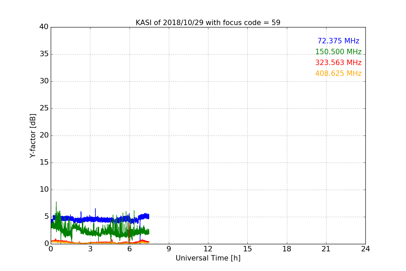
Task: Click the Universal Time [h] axis label
Action: pyautogui.click(x=208, y=258)
